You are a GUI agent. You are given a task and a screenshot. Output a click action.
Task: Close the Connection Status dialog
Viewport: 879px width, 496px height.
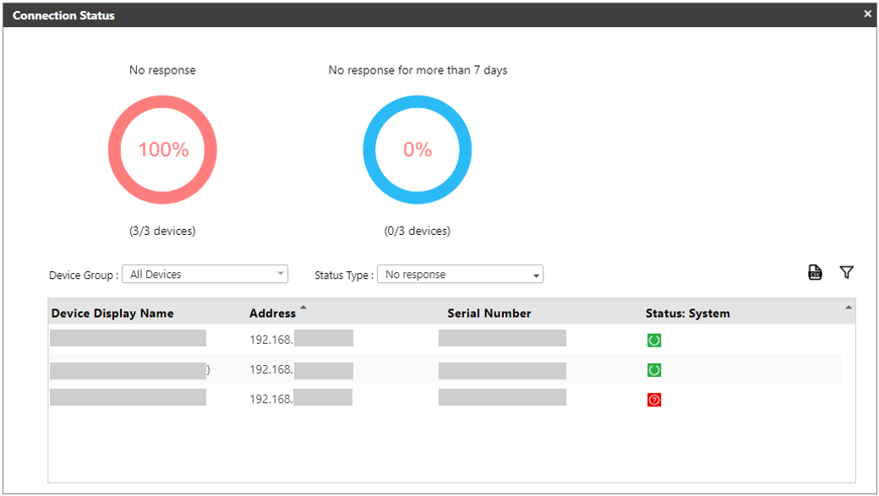point(867,14)
